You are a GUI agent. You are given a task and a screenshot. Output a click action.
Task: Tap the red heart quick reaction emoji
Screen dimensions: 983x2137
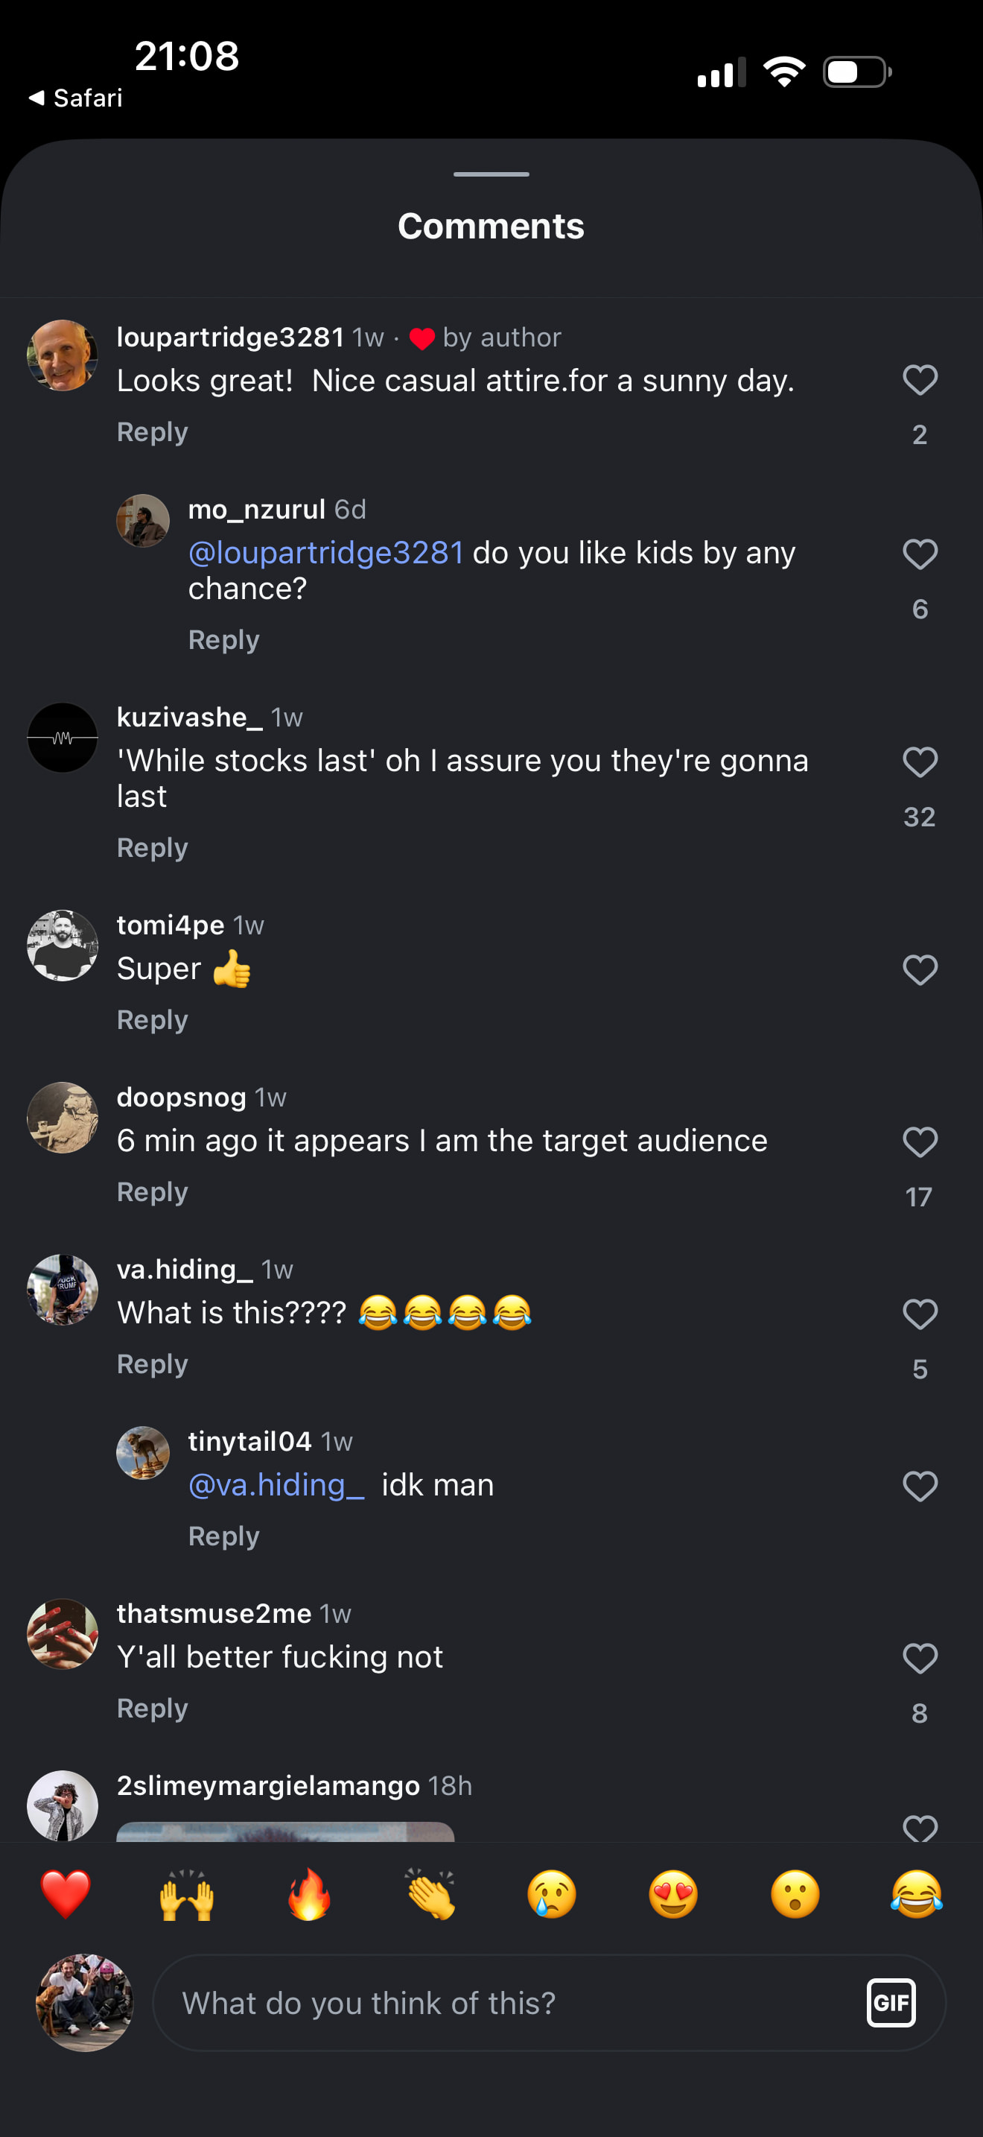(x=66, y=1895)
